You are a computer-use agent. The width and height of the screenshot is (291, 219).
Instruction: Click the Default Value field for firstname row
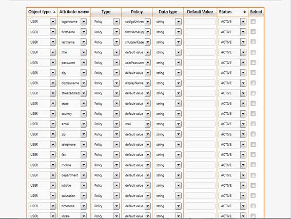(x=200, y=32)
